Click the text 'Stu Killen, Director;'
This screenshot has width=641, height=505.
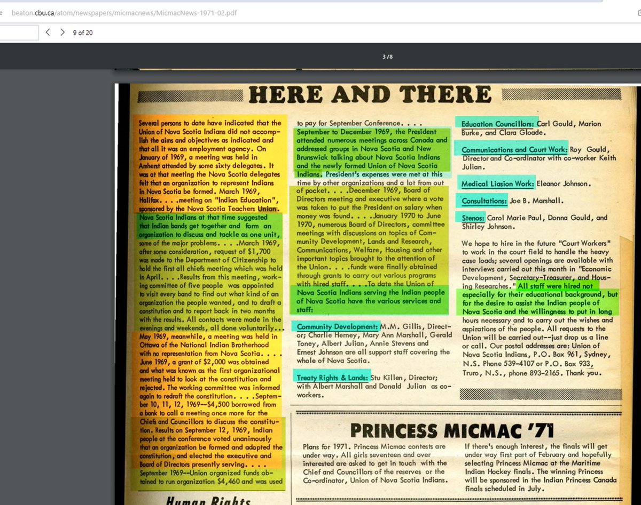coord(404,378)
